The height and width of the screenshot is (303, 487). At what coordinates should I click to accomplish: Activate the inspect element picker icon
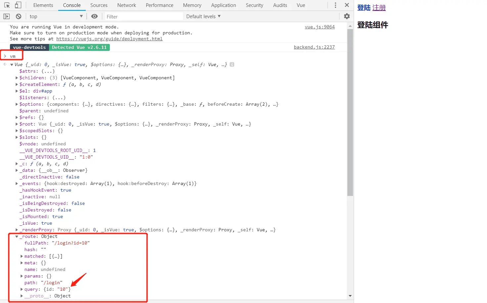pyautogui.click(x=7, y=5)
